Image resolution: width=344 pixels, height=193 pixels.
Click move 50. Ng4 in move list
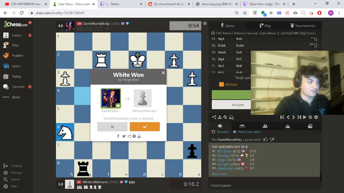(221, 59)
